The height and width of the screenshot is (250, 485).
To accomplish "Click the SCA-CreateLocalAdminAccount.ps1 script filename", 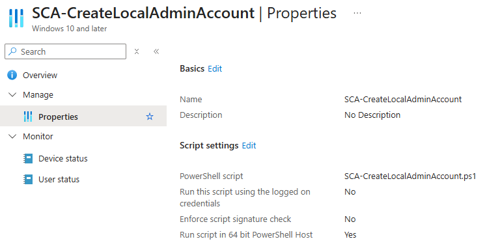I will tap(410, 176).
